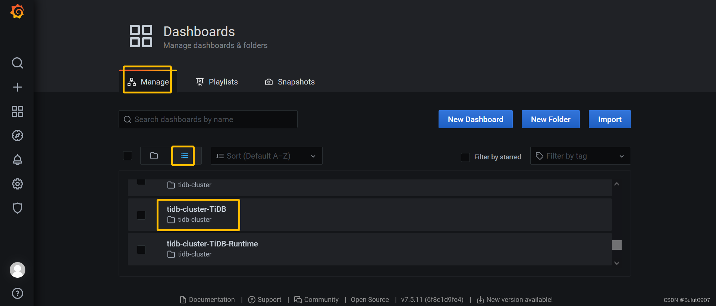Click the tidb-cluster folder label under tidb-cluster-TiDB-Runtime
The height and width of the screenshot is (306, 716).
click(194, 254)
